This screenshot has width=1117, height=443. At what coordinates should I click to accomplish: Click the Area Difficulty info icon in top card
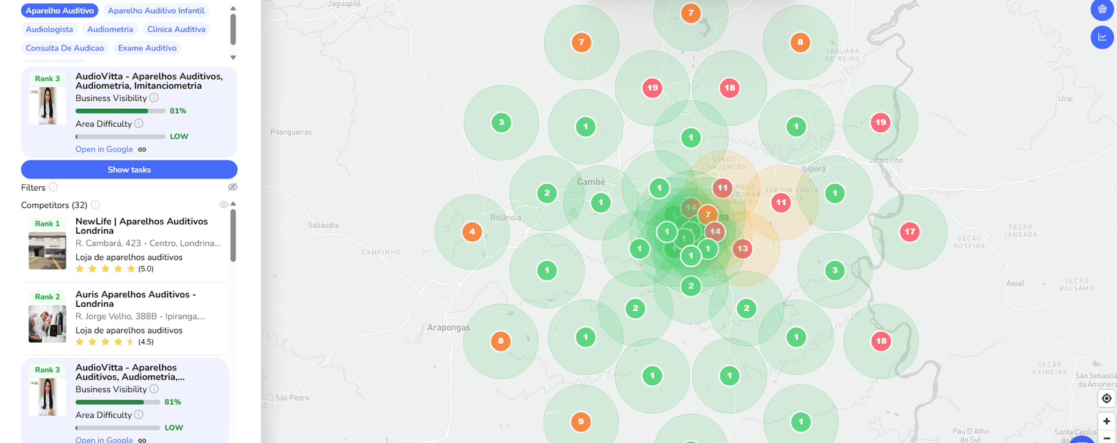click(139, 123)
